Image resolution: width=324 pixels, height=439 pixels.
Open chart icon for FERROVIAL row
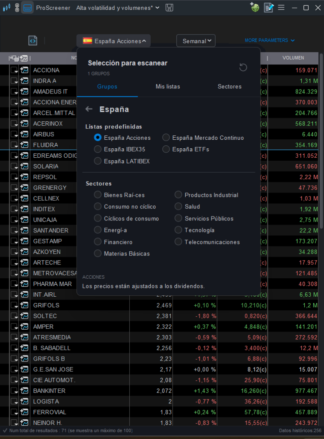(x=24, y=412)
